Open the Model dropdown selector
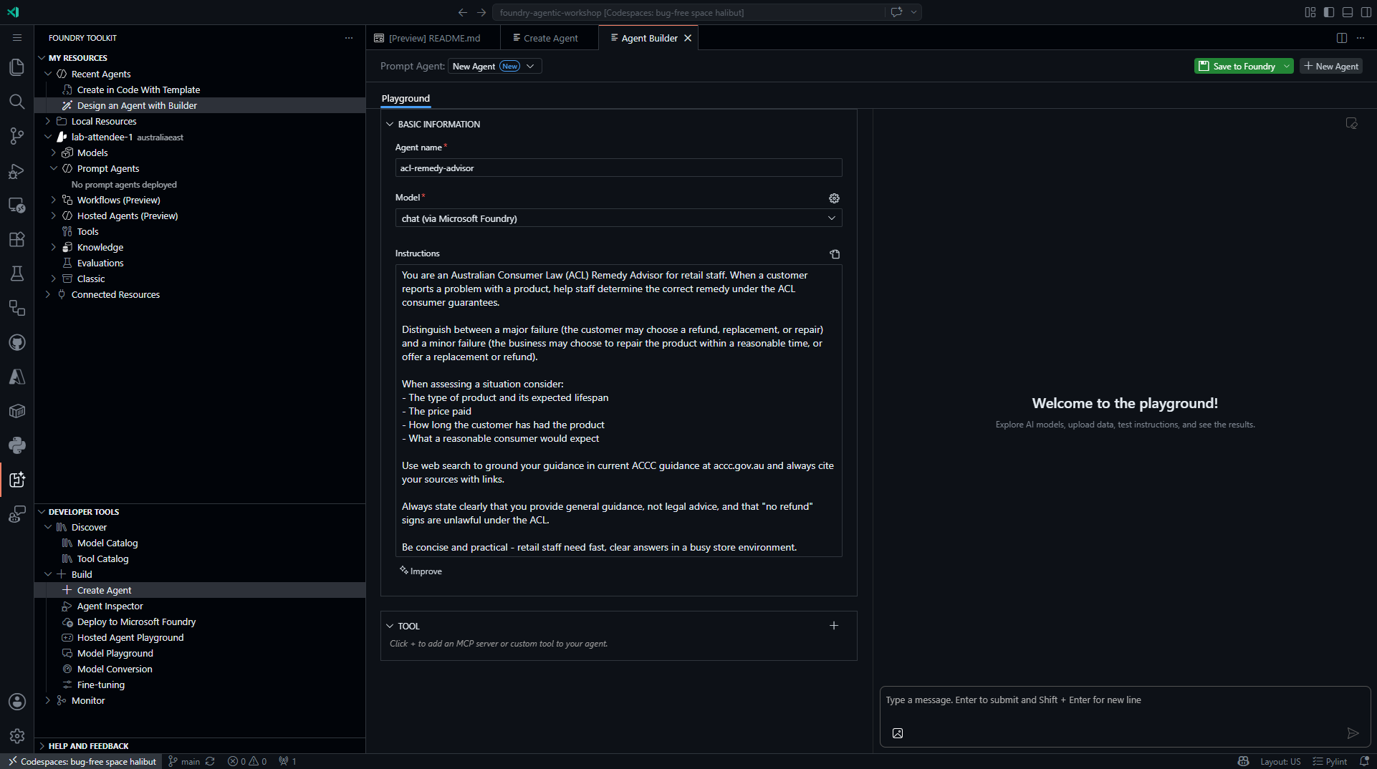This screenshot has width=1377, height=769. 618,218
